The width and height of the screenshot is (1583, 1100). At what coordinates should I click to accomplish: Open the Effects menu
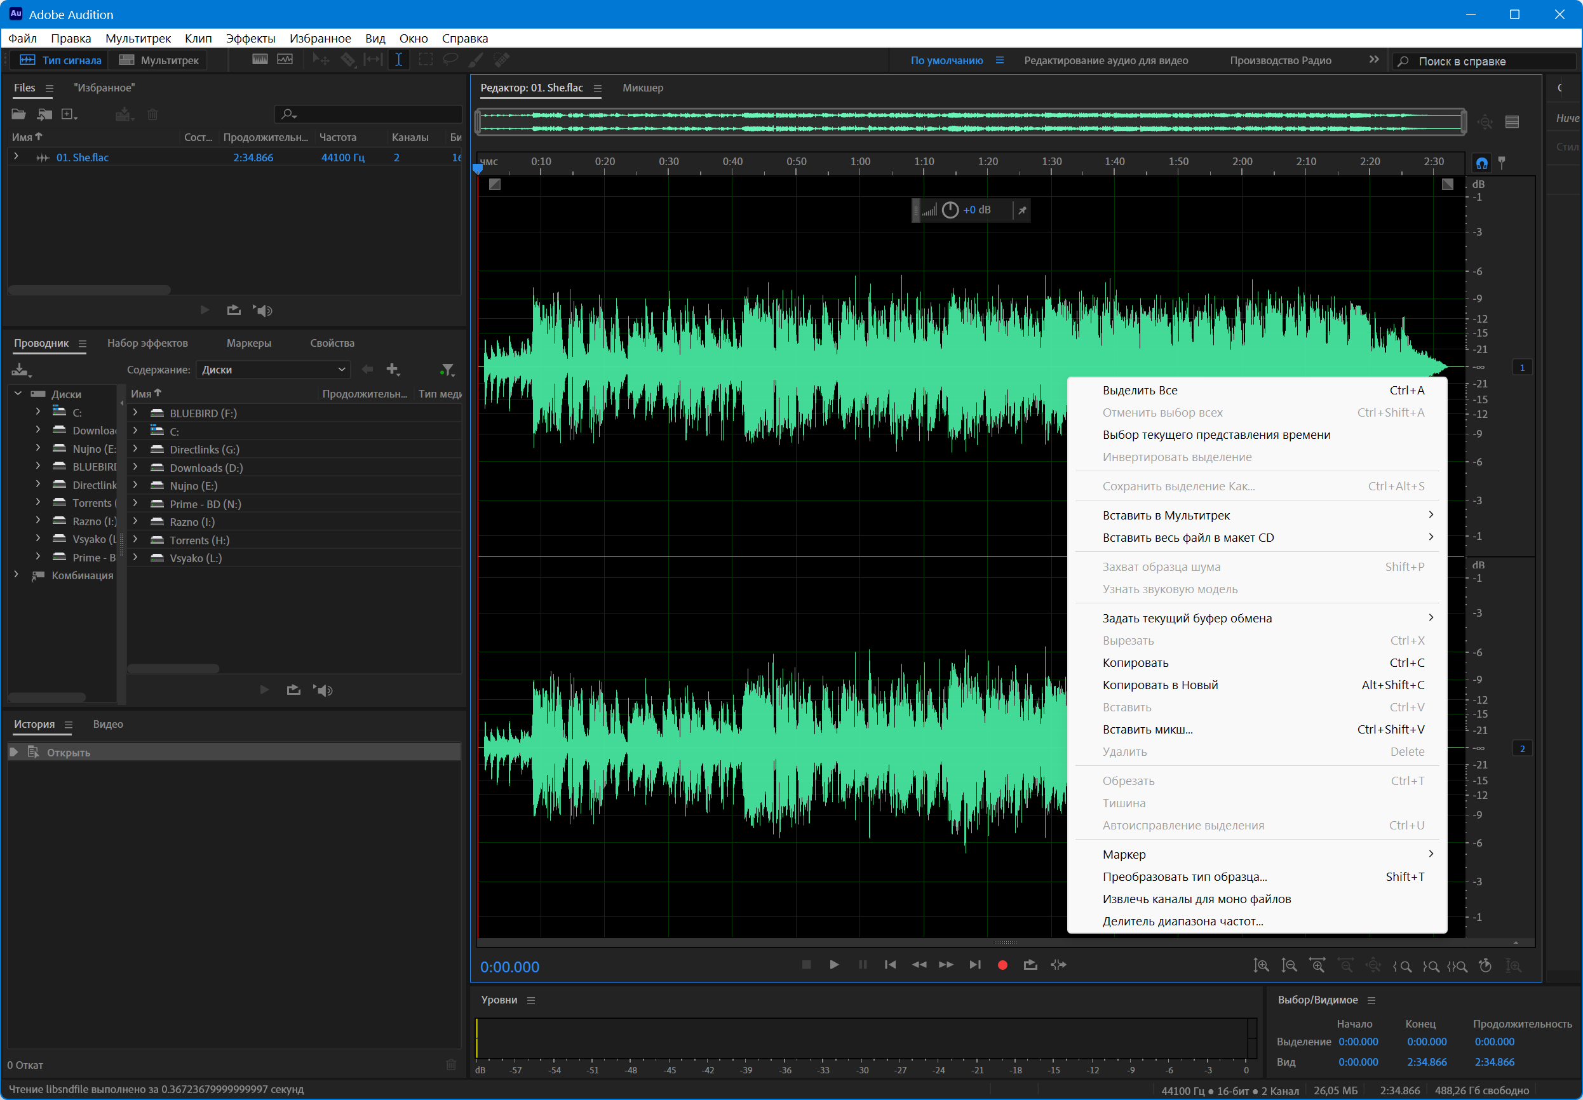(x=250, y=39)
